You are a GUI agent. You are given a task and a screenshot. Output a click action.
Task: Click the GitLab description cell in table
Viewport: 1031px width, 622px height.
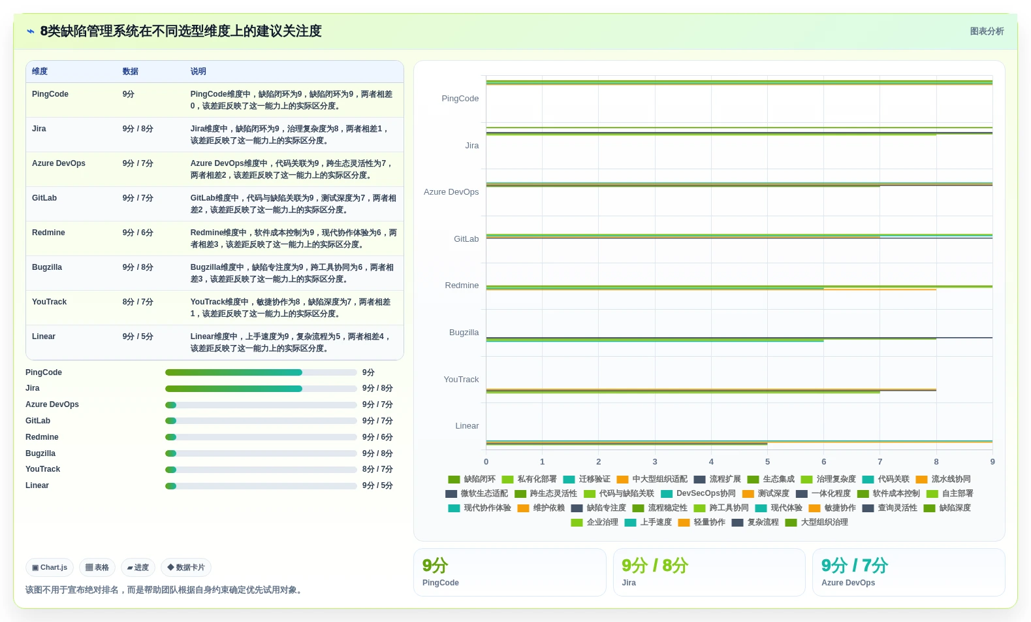[x=294, y=205]
